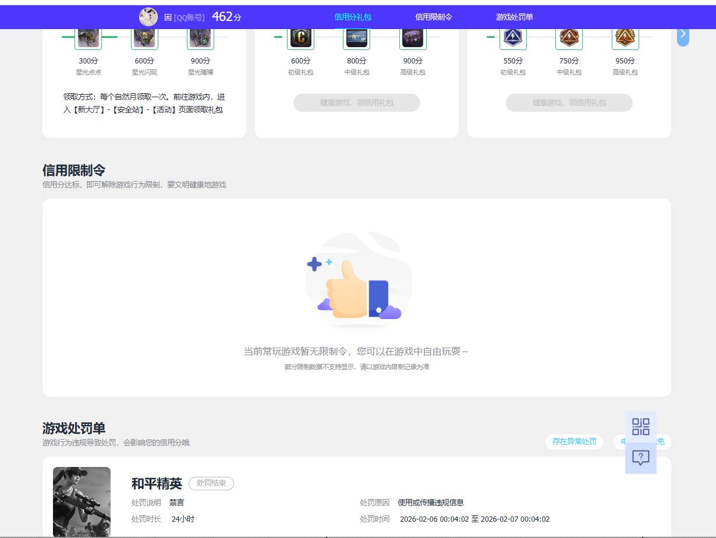The height and width of the screenshot is (538, 716).
Task: Click the right arrow to see more games
Action: pyautogui.click(x=682, y=34)
